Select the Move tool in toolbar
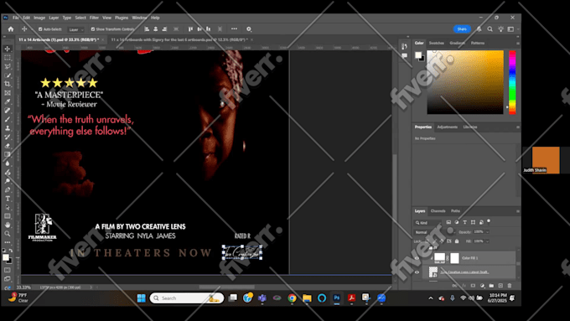The width and height of the screenshot is (570, 321). [8, 49]
